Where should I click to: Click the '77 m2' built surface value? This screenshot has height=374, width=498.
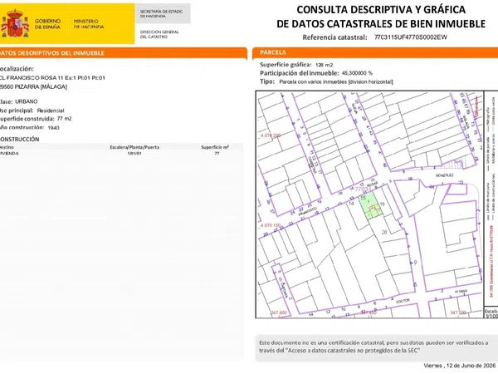[64, 119]
